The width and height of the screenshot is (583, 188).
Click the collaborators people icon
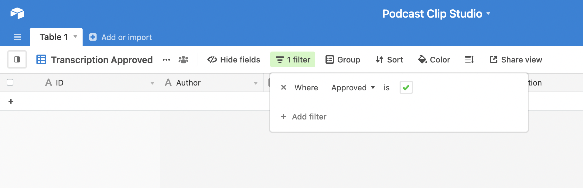tap(183, 60)
